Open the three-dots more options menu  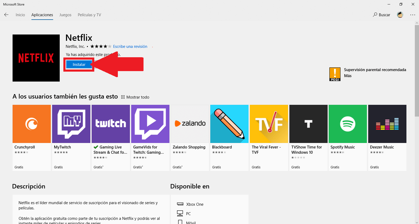click(x=413, y=15)
